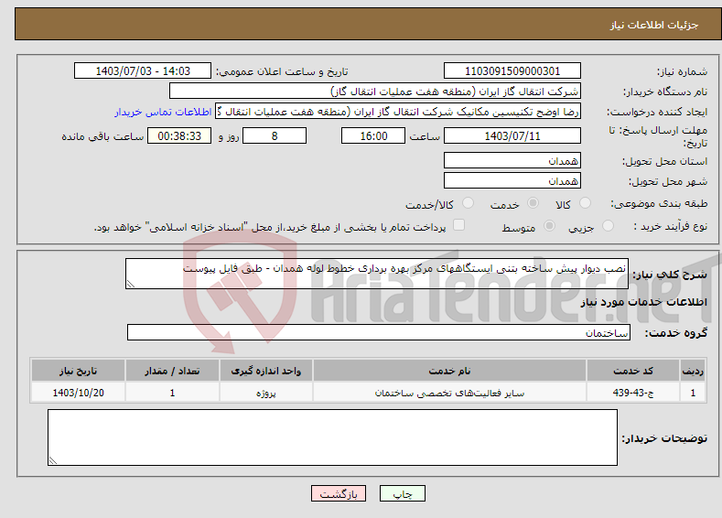Viewport: 722px width, 518px height.
Task: Click the شماره نیاز field 1103091509000301
Action: (x=512, y=70)
